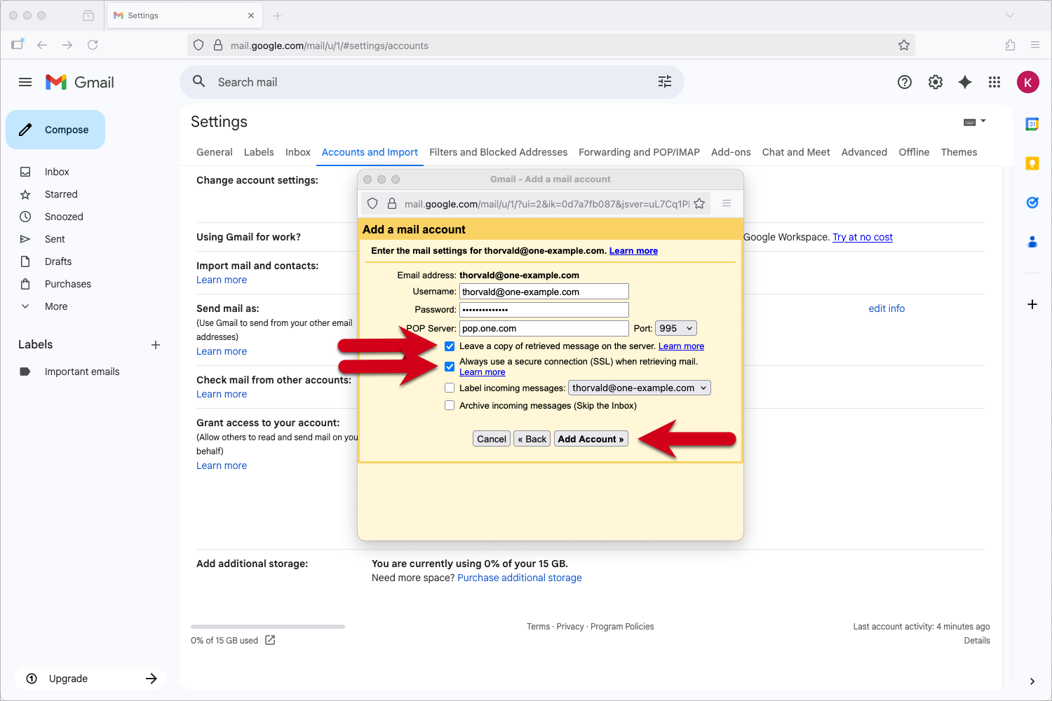Open Gmail settings gear icon
This screenshot has width=1052, height=701.
[x=936, y=82]
